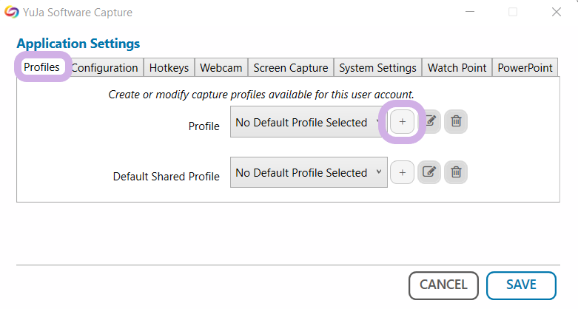Click the edit icon for Profile
Viewport: 578px width, 309px height.
430,122
